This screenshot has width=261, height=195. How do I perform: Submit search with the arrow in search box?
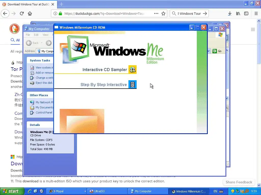[x=205, y=13]
